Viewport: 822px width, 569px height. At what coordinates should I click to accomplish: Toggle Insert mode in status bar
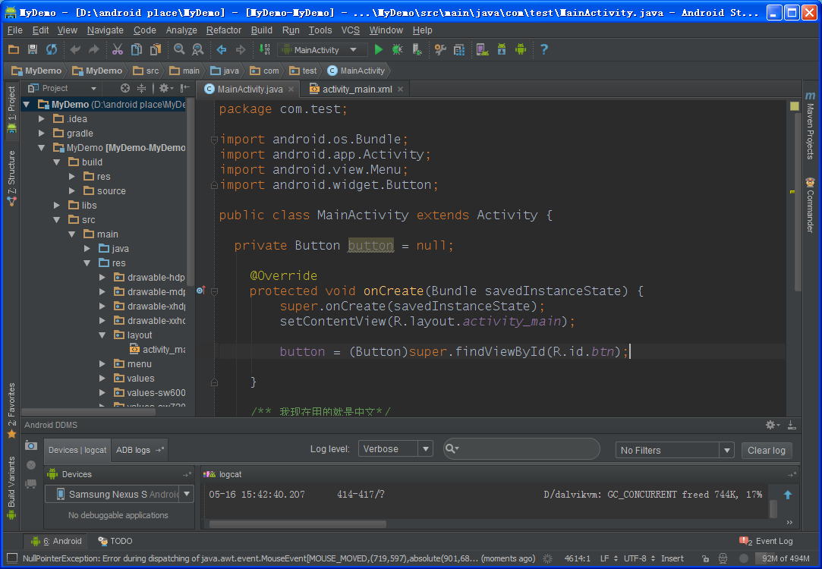(x=672, y=558)
